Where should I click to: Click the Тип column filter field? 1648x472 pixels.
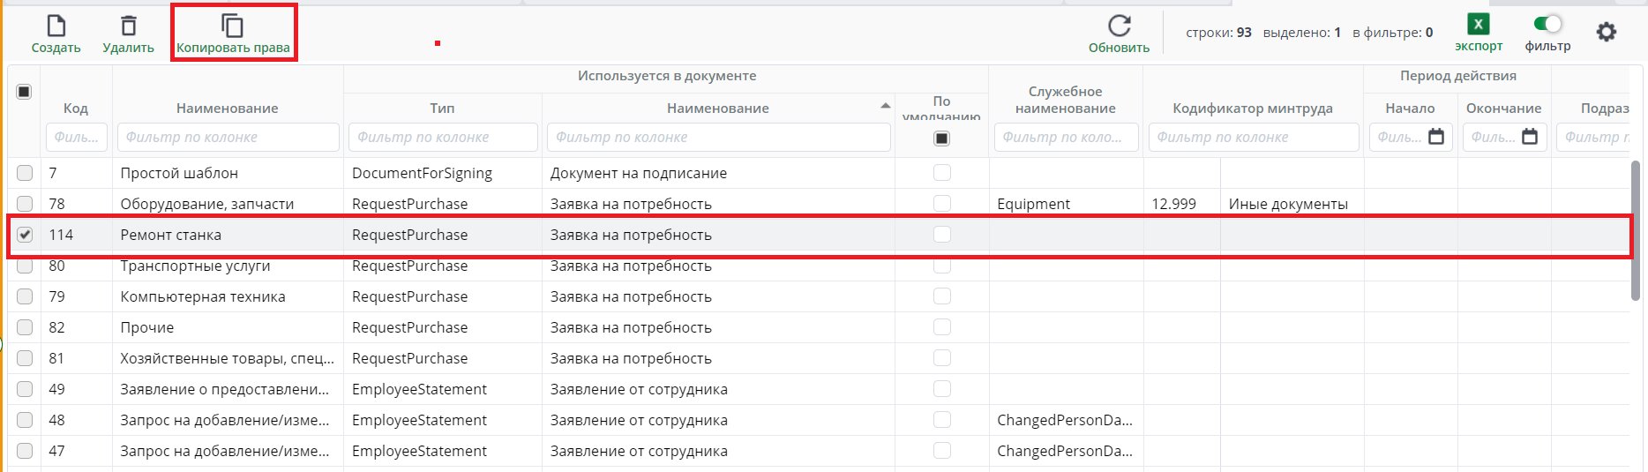click(443, 138)
